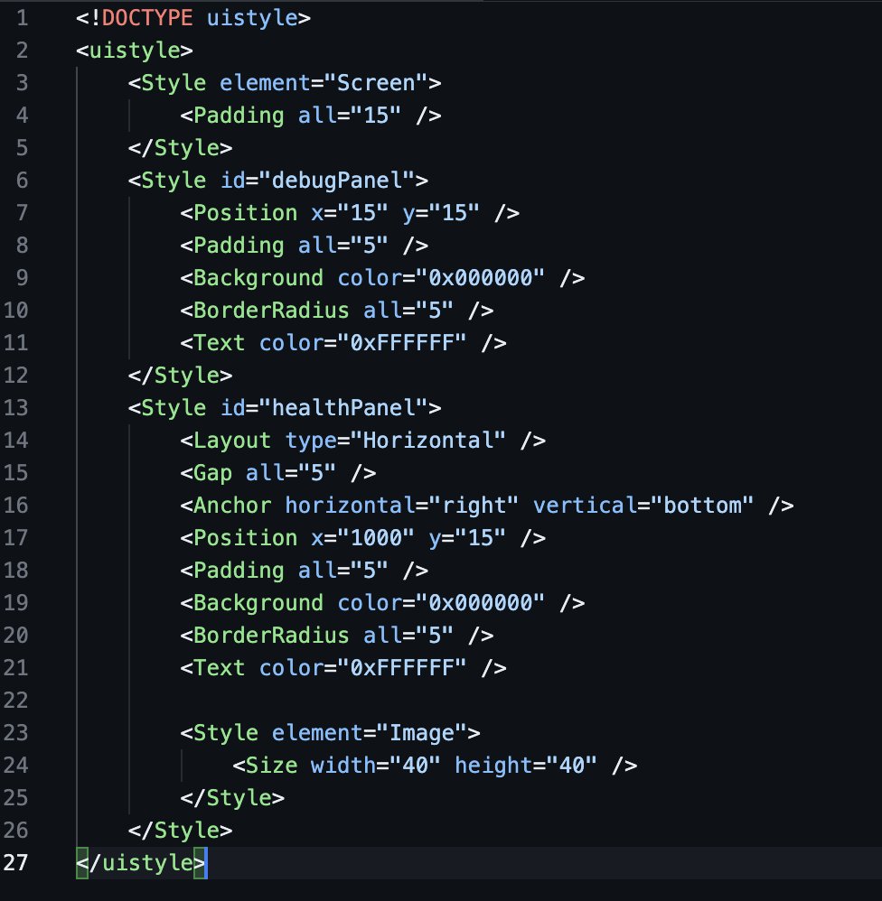Click closing Style tag on line 26
Viewport: 882px width, 901px height.
point(180,831)
